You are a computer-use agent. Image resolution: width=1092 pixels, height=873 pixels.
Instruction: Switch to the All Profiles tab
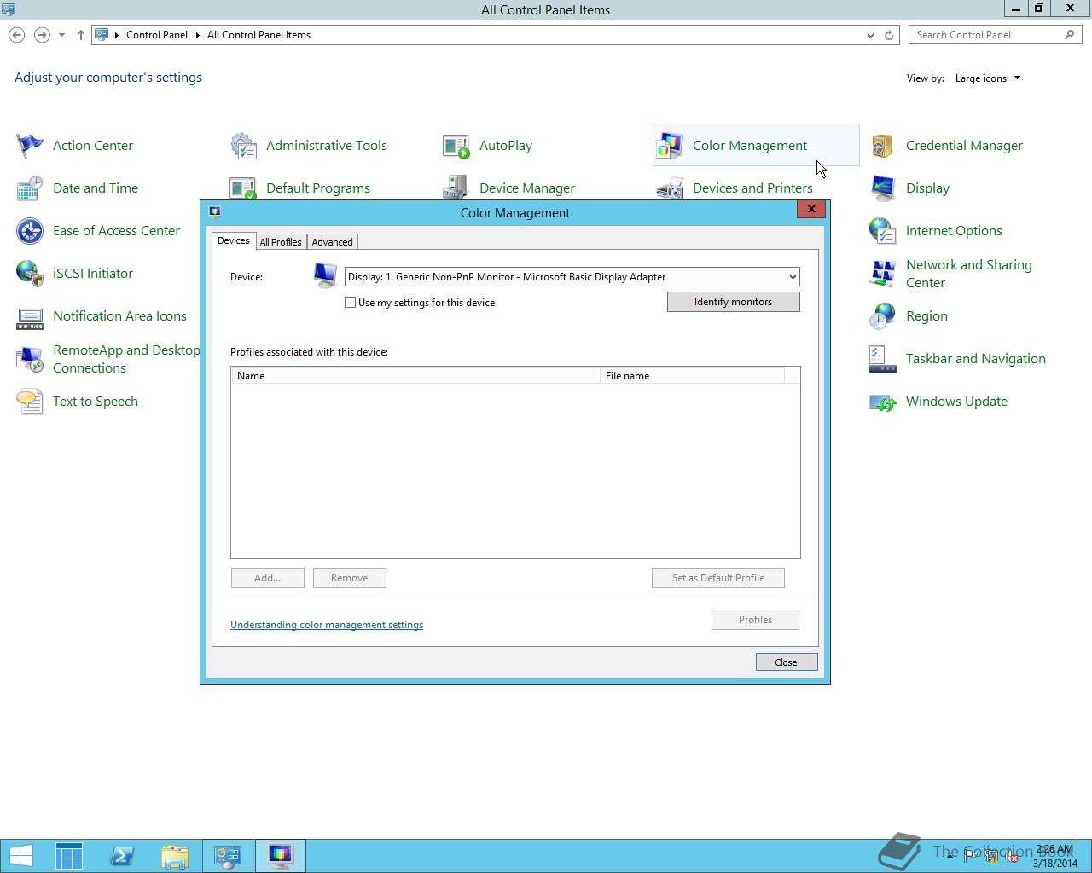(281, 242)
